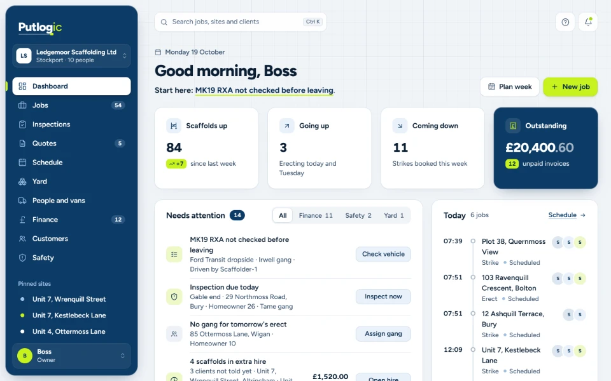Select the Yard 1 filter tab
Viewport: 611px width, 381px height.
point(393,215)
